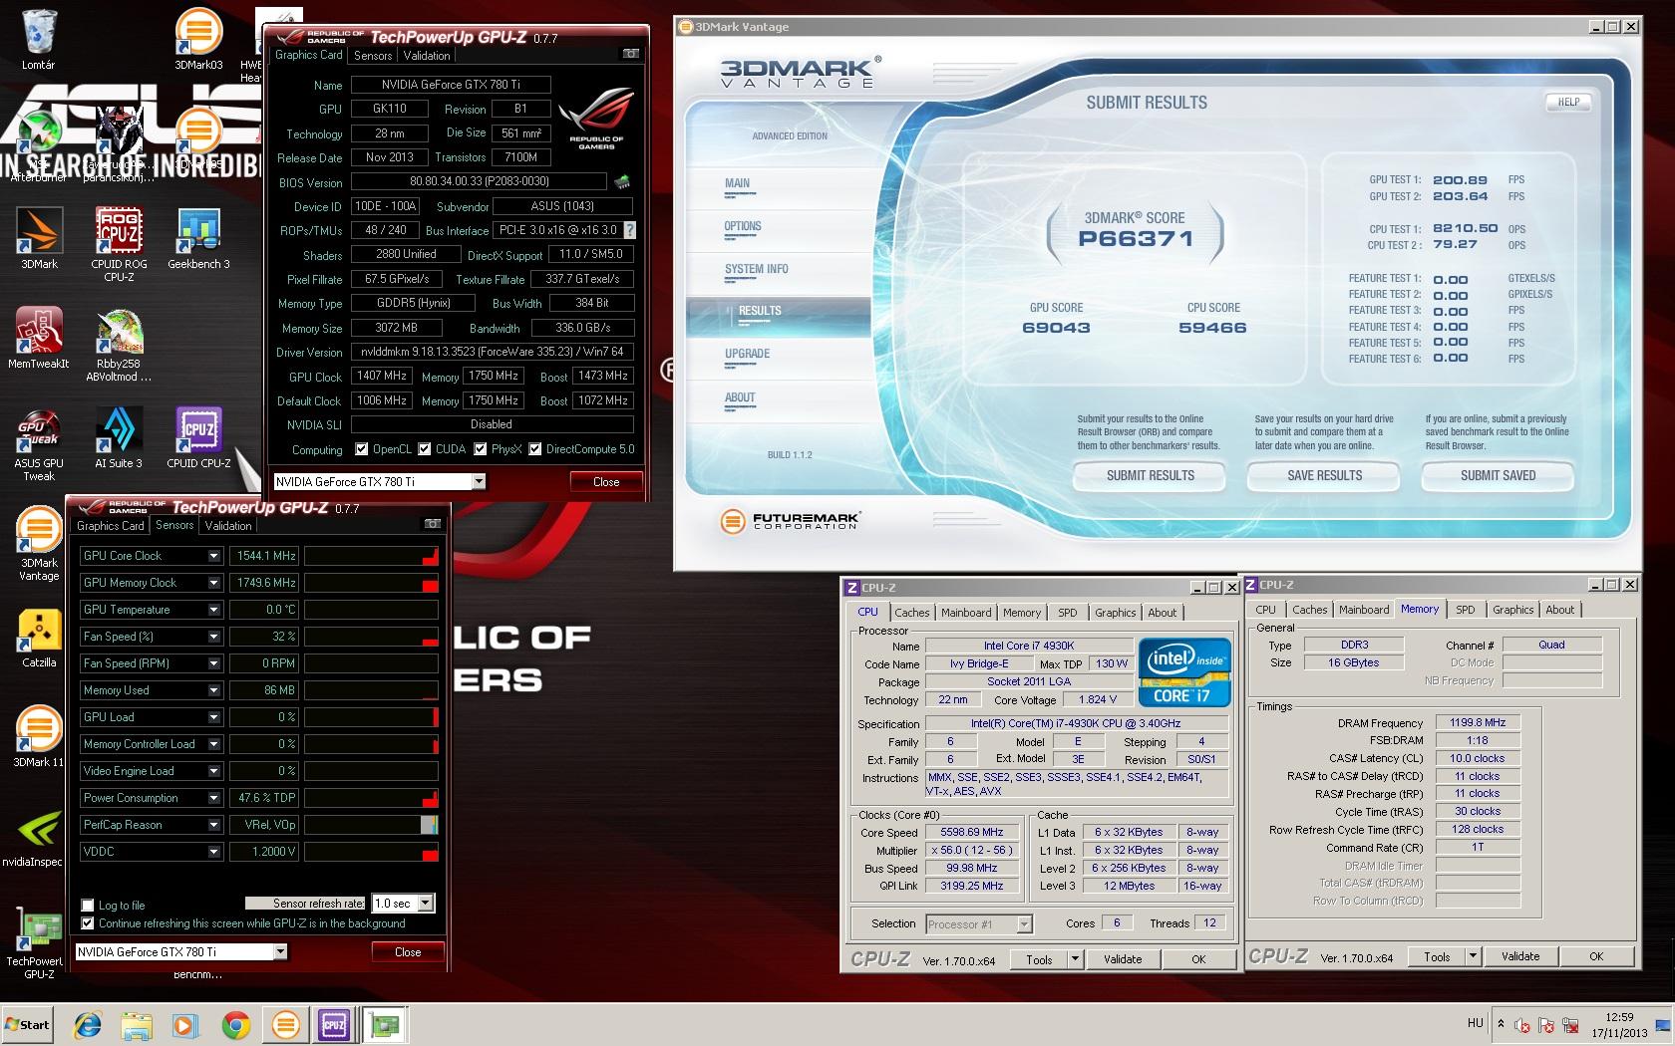1675x1046 pixels.
Task: Click the BIOS save chip icon in GPU-Z
Action: [x=622, y=181]
